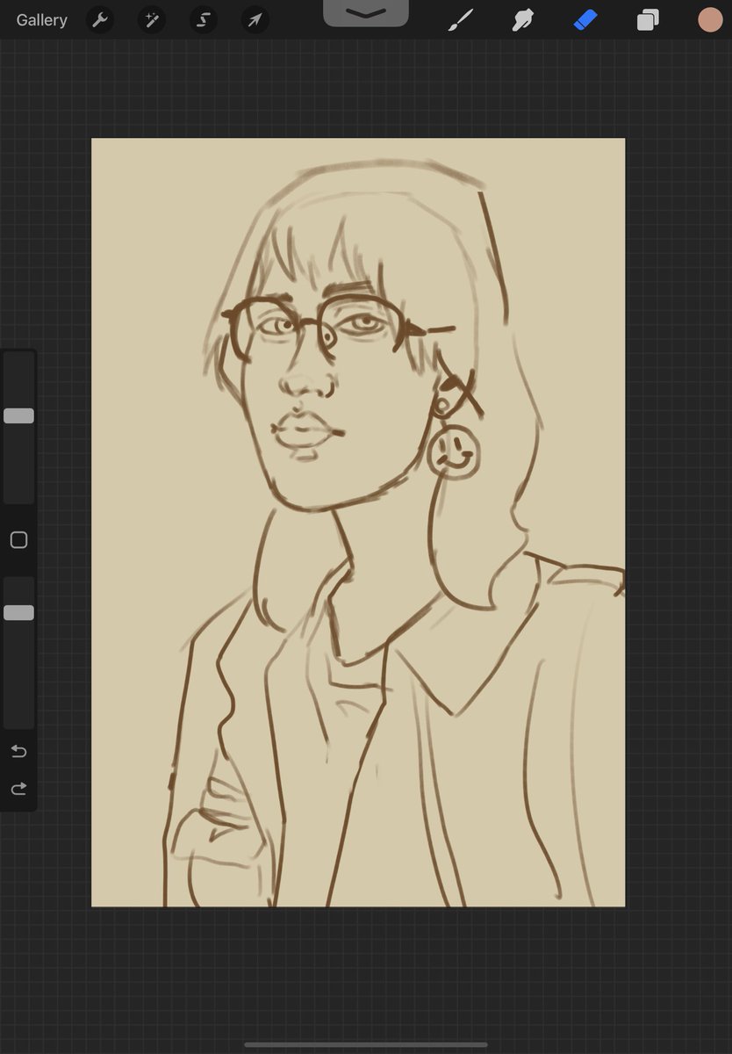The image size is (732, 1054).
Task: Undo the last stroke
Action: 18,751
